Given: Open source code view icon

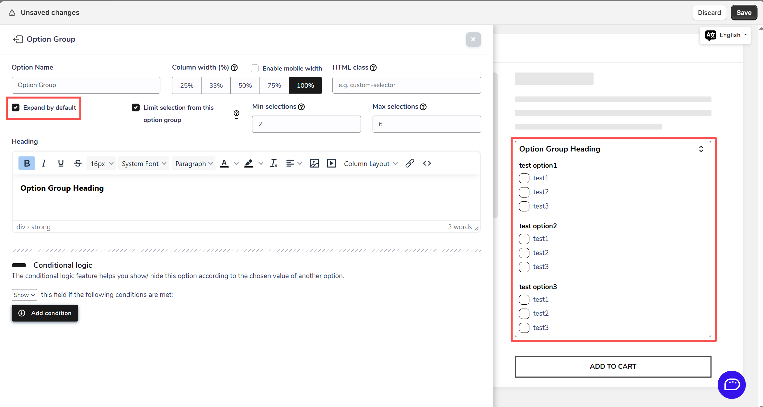Looking at the screenshot, I should 427,164.
